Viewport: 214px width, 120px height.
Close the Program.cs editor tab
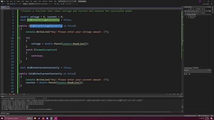tap(9, 7)
